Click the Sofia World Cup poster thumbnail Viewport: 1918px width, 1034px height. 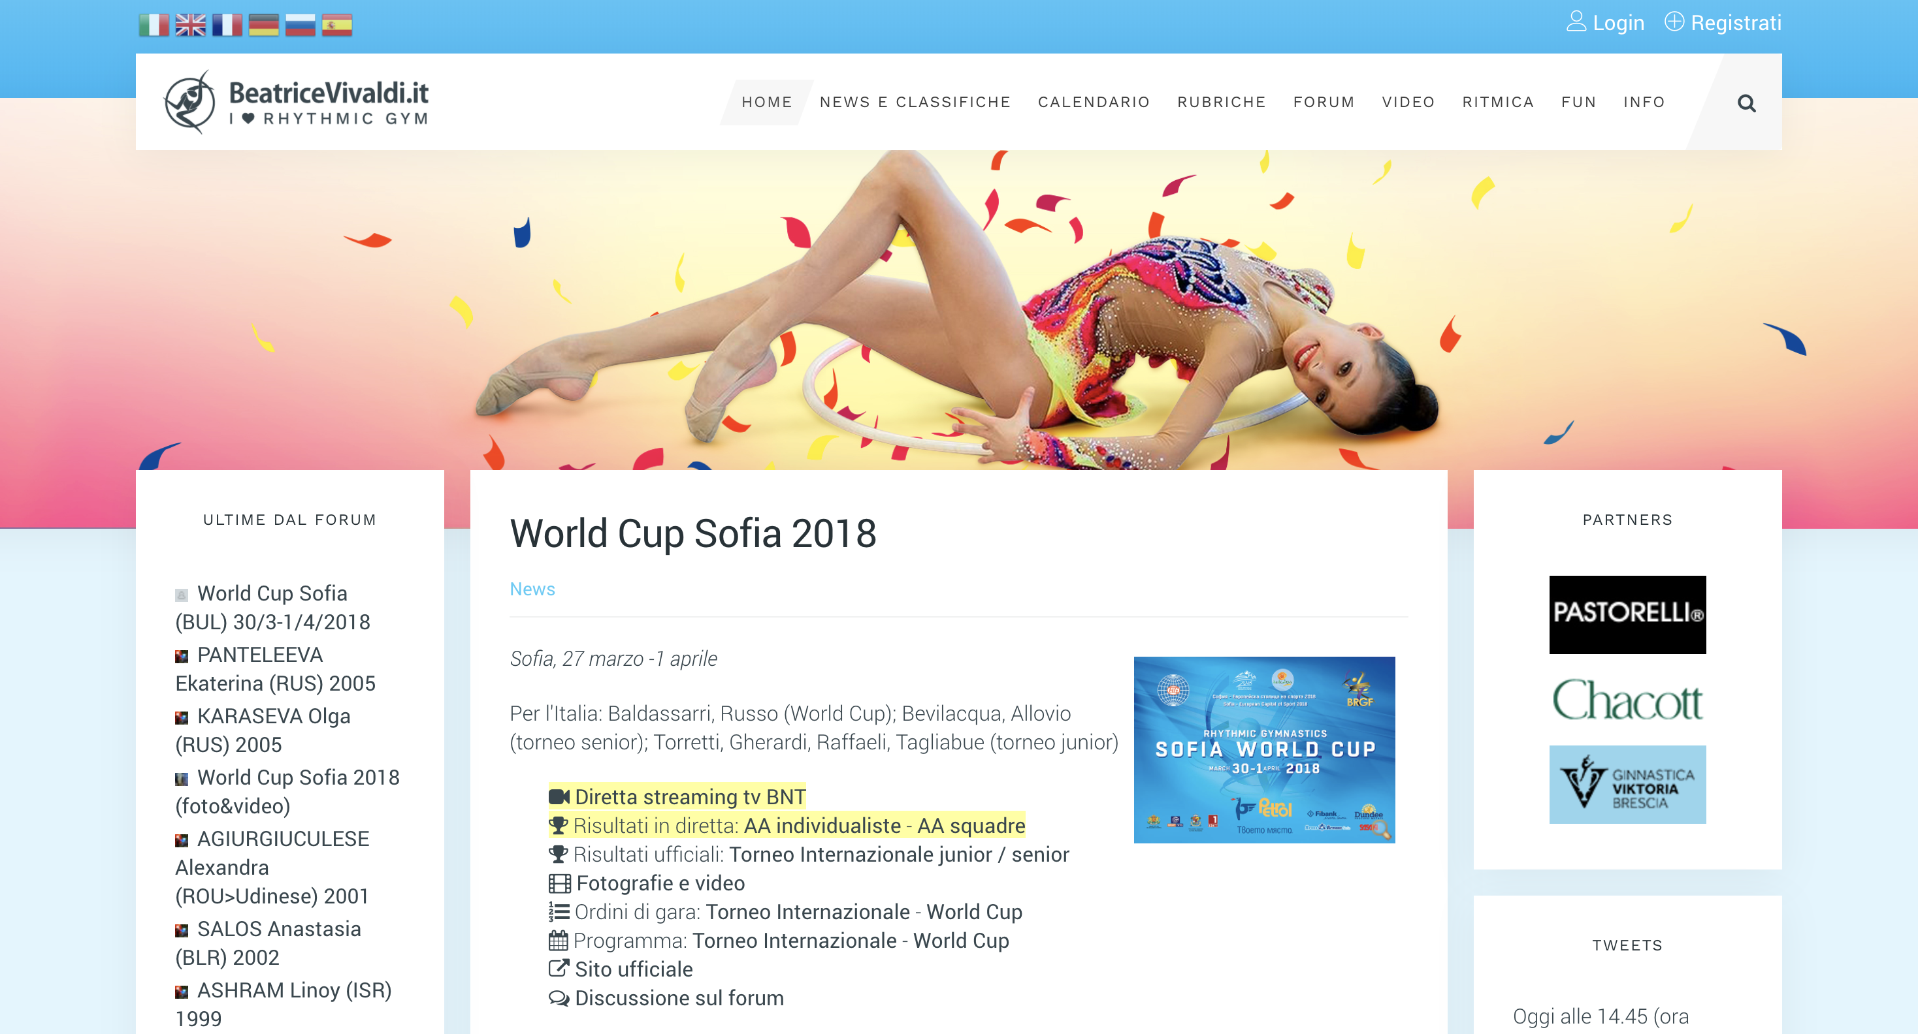pos(1263,749)
